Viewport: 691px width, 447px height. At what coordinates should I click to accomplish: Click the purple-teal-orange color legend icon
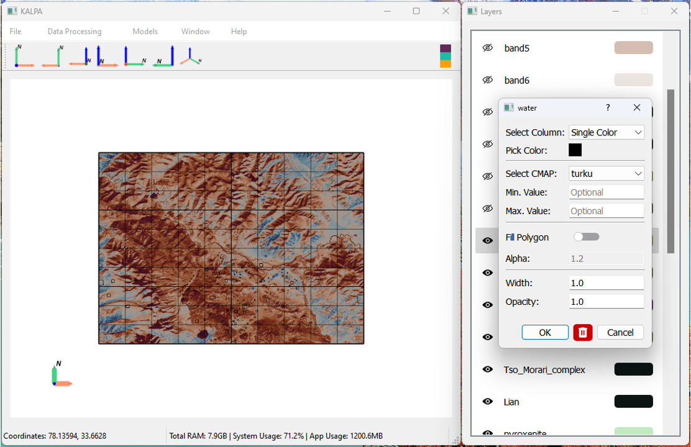click(x=446, y=56)
